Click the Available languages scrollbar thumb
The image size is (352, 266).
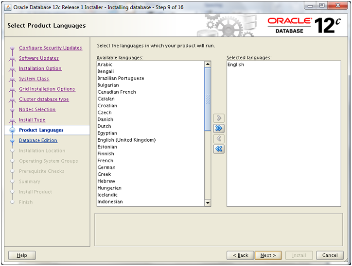tap(208, 99)
